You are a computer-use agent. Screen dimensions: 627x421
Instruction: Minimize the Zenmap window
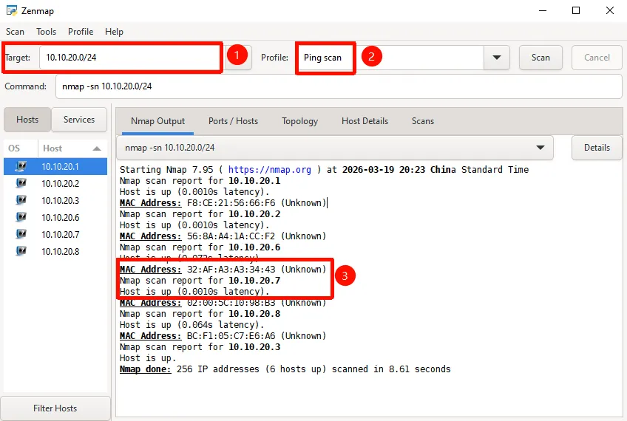coord(543,10)
